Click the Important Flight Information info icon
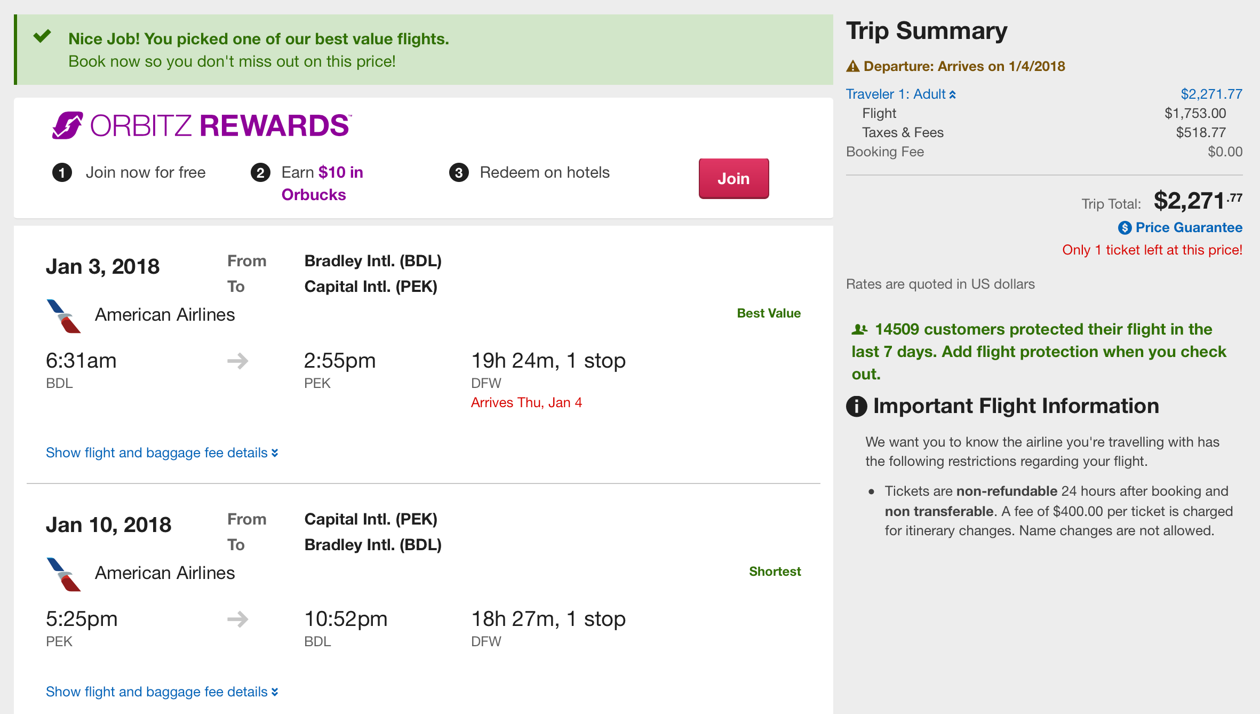1260x714 pixels. [x=857, y=406]
